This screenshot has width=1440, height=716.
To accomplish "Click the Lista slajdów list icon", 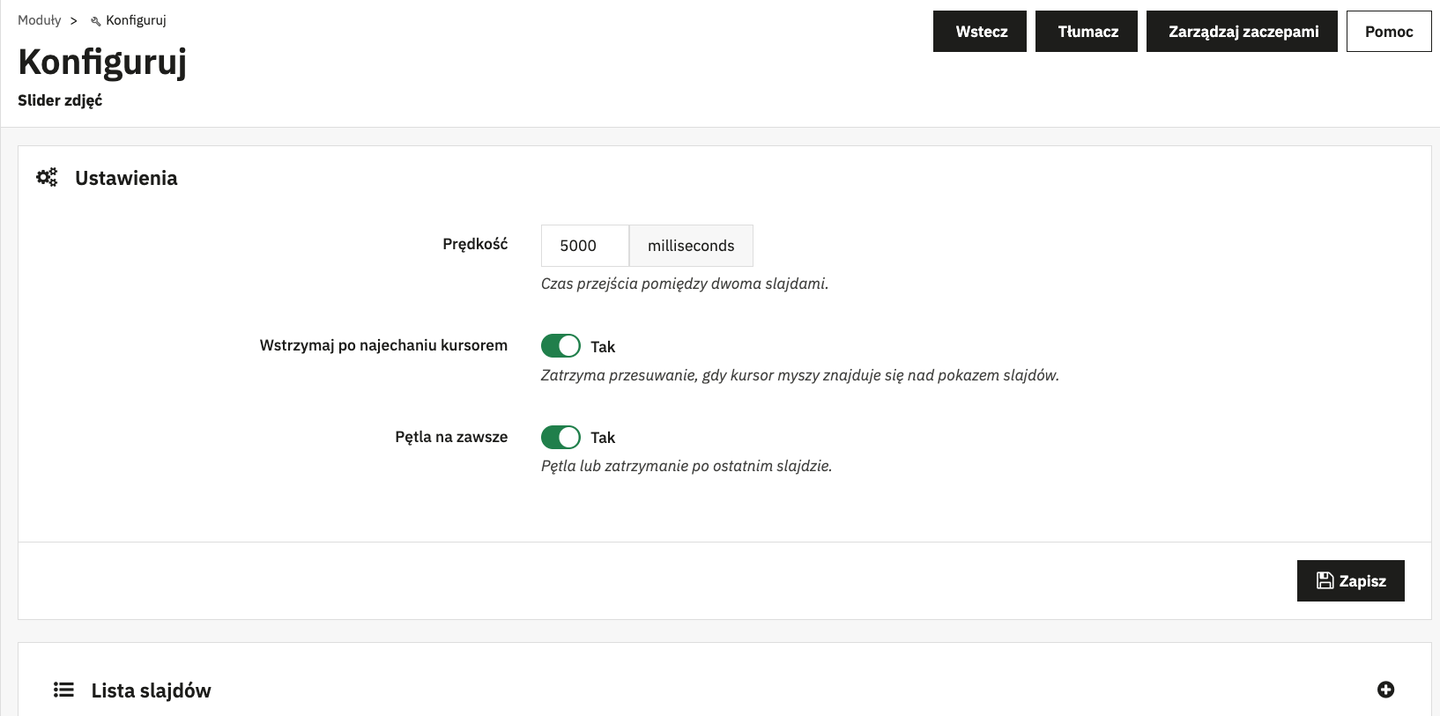I will 63,690.
